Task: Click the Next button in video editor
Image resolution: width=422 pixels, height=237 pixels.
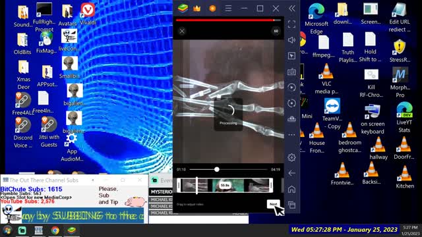Action: [x=273, y=204]
